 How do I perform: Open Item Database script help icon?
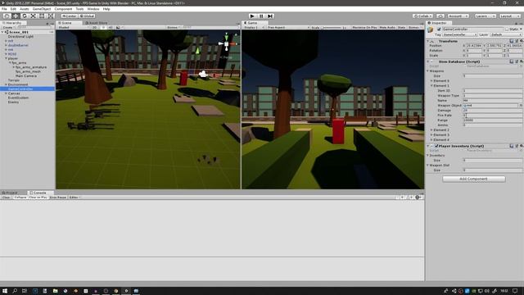pyautogui.click(x=511, y=61)
